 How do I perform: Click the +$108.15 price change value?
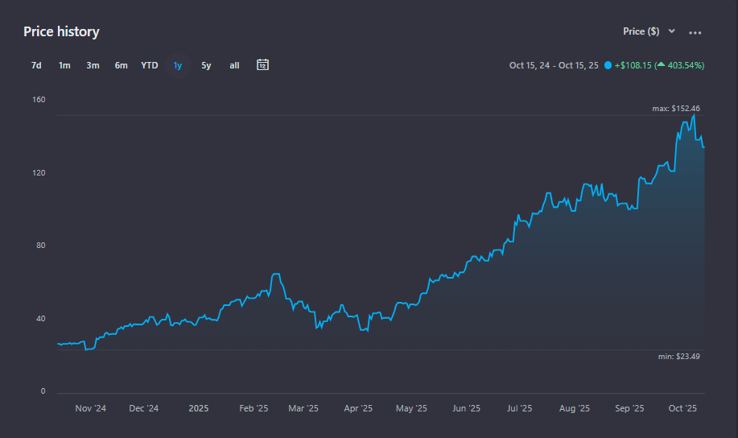[633, 65]
